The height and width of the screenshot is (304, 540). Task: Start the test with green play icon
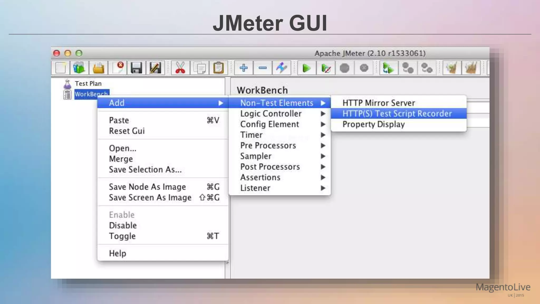tap(307, 68)
